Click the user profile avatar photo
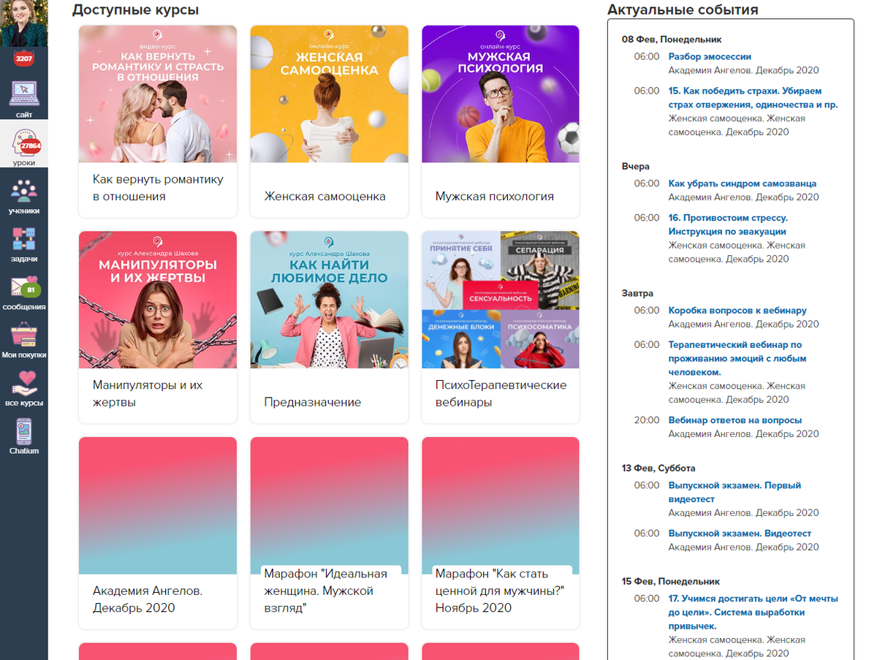The width and height of the screenshot is (877, 660). point(23,23)
